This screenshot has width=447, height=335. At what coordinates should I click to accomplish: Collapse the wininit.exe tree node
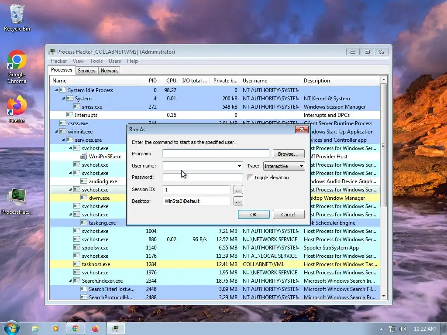[56, 131]
